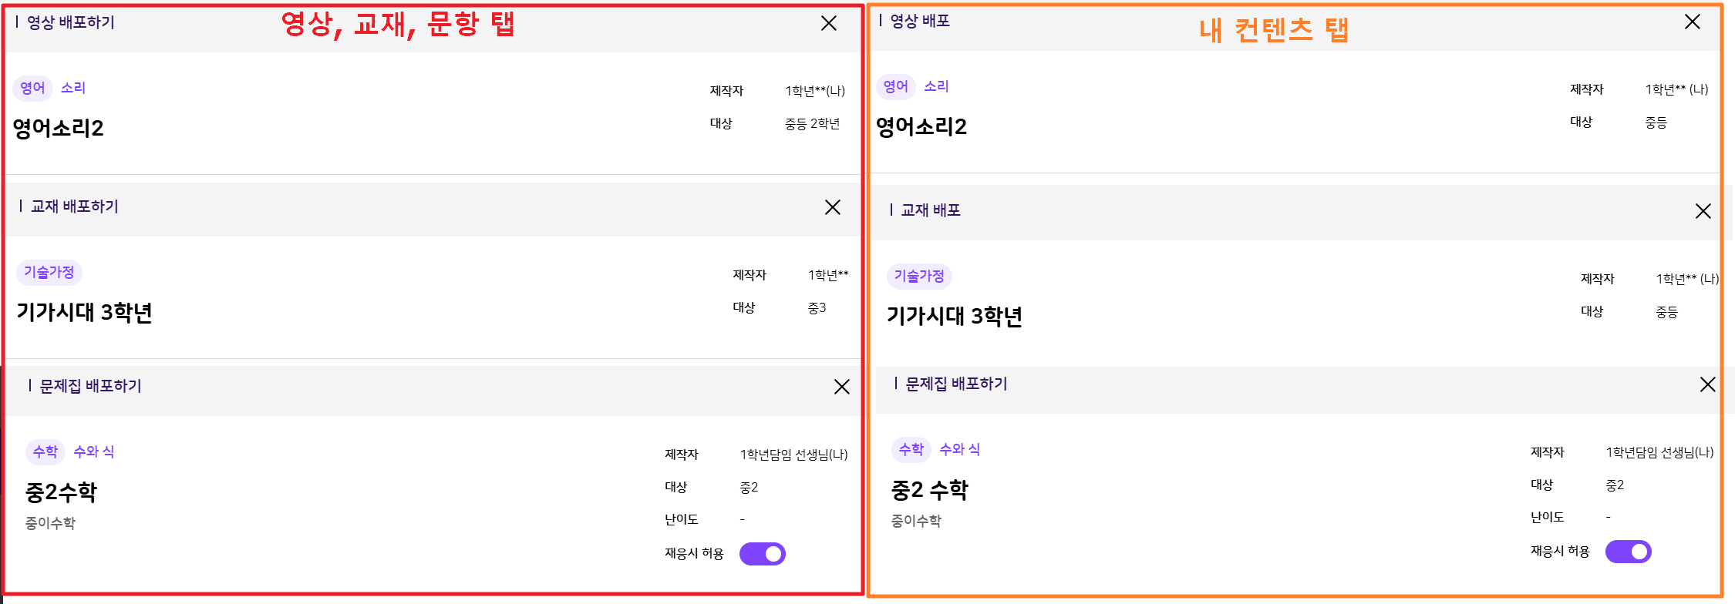Select the 기술가정 tag under 교재 배포
Screen dimensions: 1735x604
(x=918, y=276)
